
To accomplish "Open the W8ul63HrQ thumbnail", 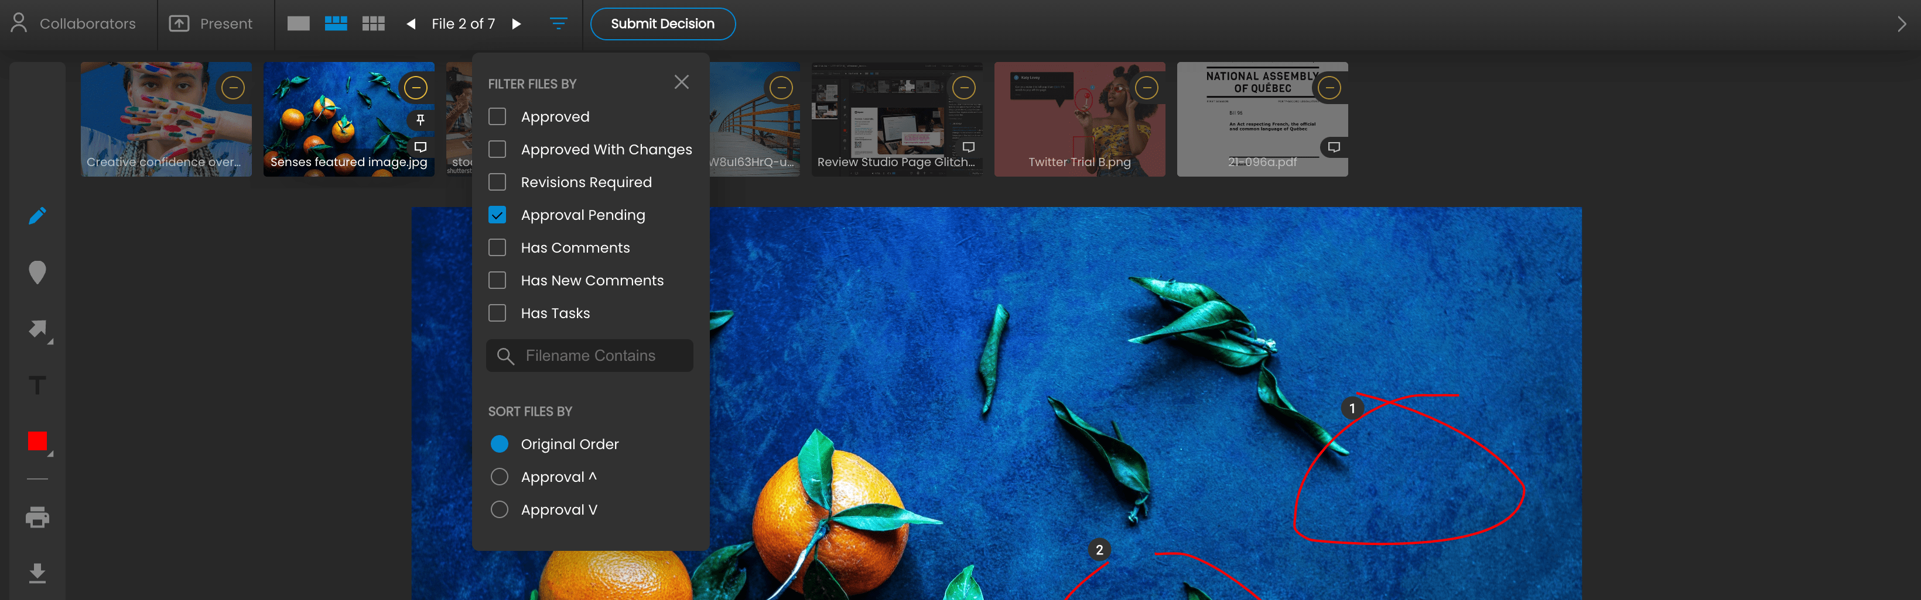I will point(755,119).
